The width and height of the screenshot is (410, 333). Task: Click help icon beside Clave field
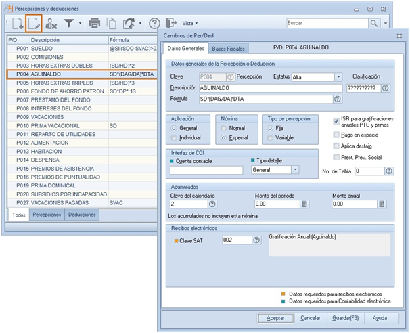coord(230,77)
